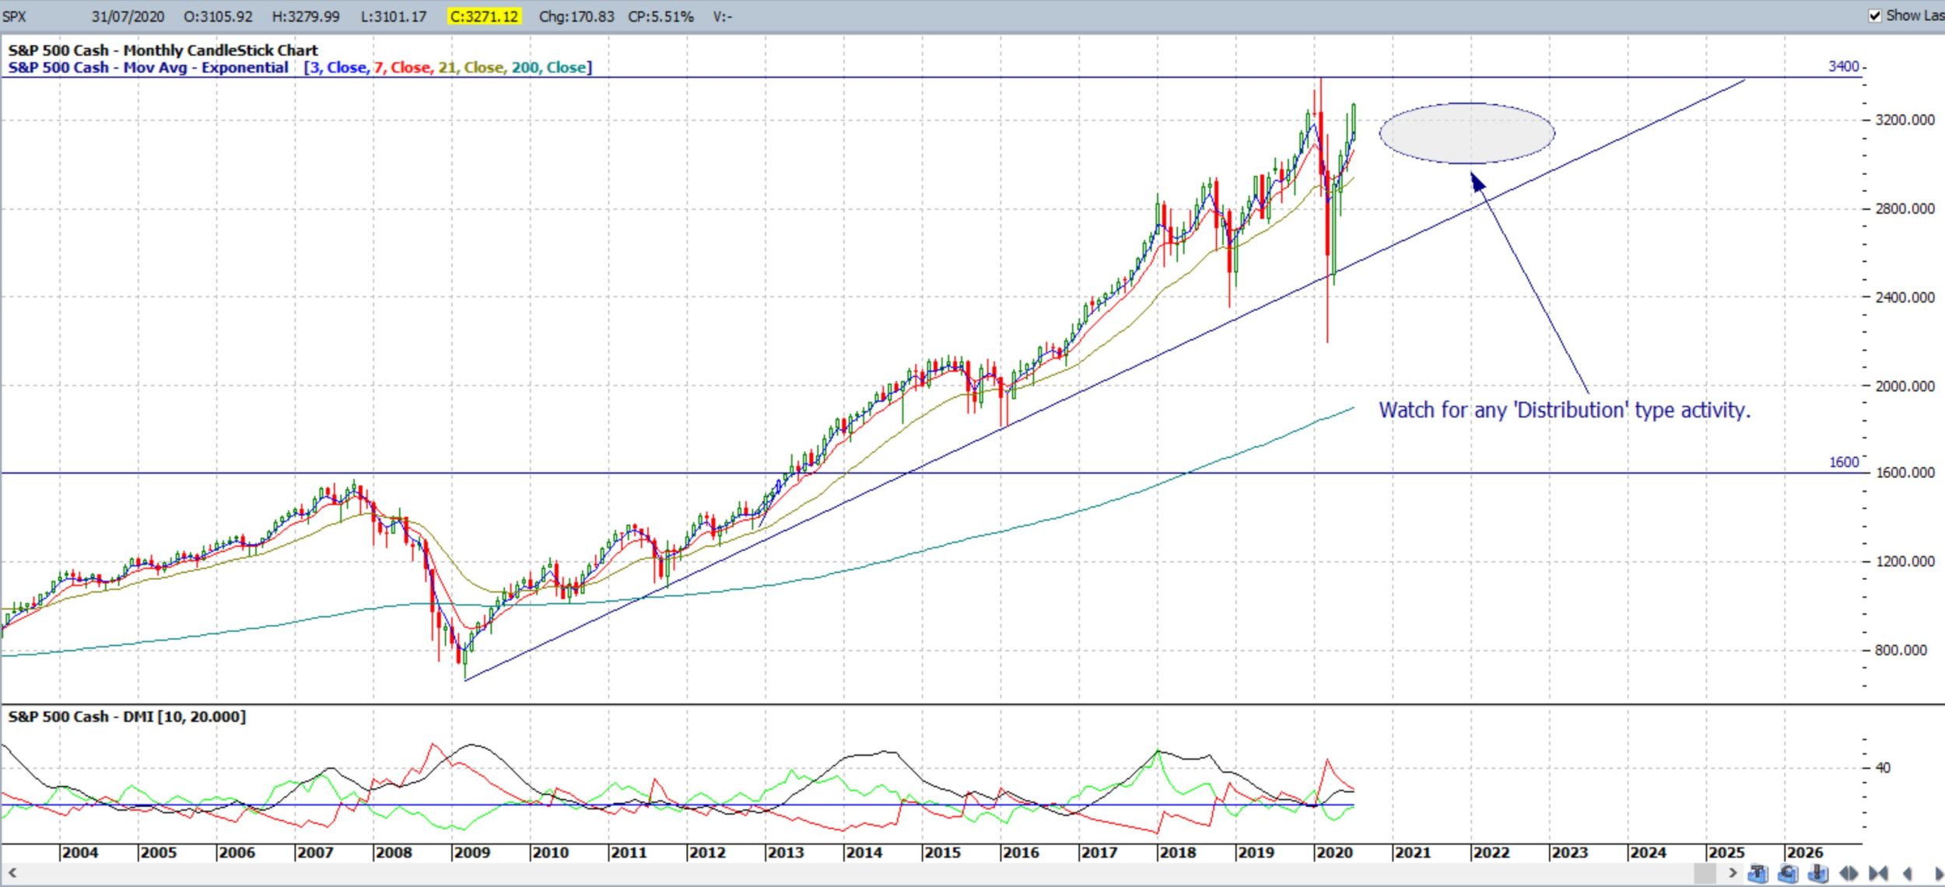Screen dimensions: 1945x887
Task: Click the DMI axis value 40
Action: click(x=1882, y=767)
